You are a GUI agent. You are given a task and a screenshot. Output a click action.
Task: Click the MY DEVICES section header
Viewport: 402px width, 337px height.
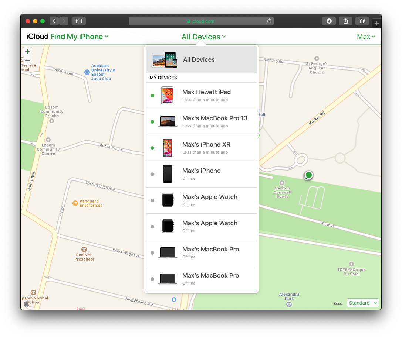(163, 78)
